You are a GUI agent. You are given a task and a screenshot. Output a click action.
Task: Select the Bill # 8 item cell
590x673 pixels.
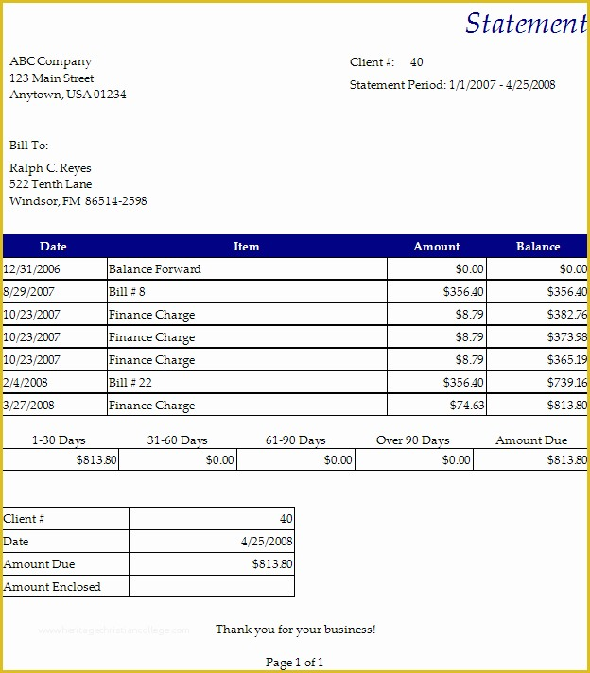[127, 292]
